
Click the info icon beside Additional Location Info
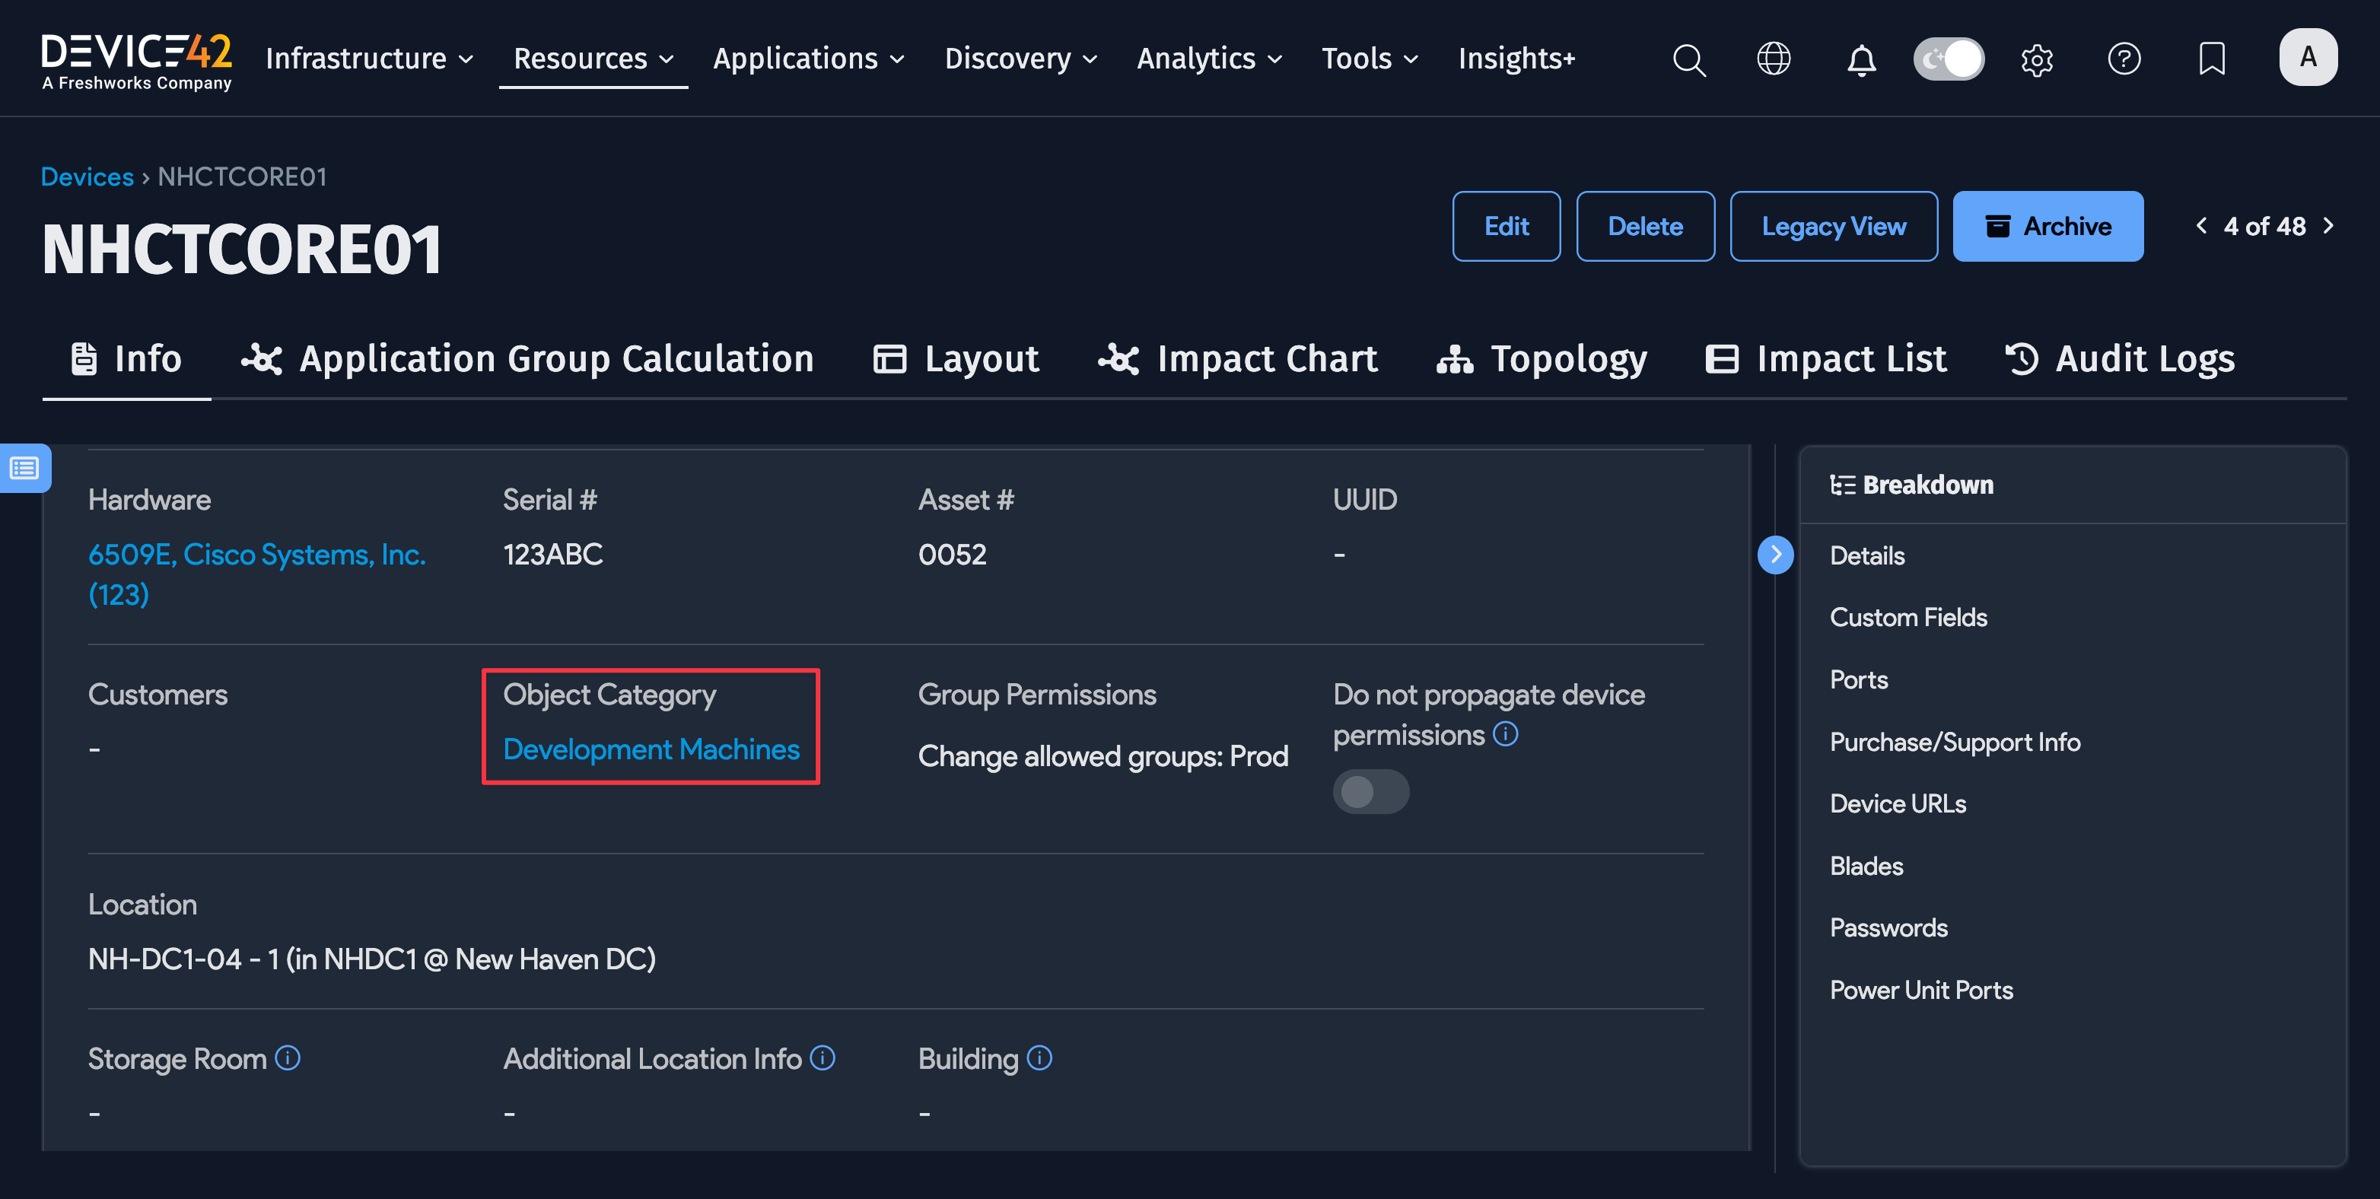click(x=822, y=1058)
